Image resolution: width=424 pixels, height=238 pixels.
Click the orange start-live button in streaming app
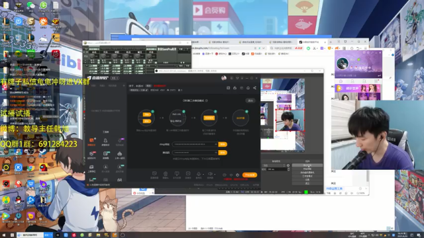tap(249, 175)
